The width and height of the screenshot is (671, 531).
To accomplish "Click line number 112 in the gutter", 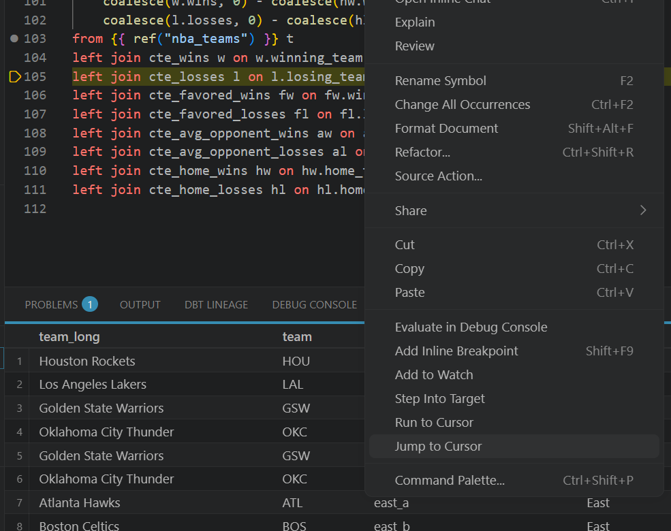I will pyautogui.click(x=35, y=209).
